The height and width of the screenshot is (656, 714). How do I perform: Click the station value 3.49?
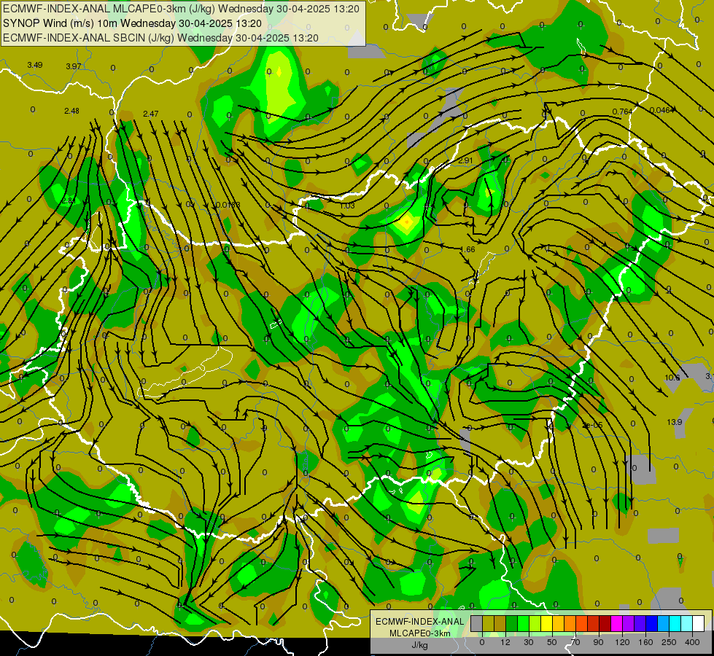tap(34, 65)
